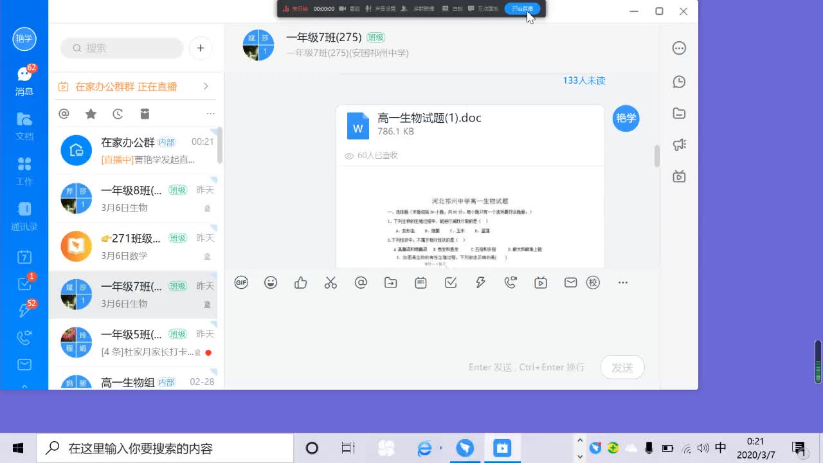Open the phone call icon in the left sidebar
This screenshot has width=823, height=463.
(24, 338)
